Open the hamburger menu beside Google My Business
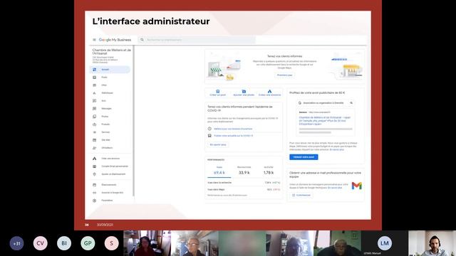The image size is (456, 256). click(94, 40)
